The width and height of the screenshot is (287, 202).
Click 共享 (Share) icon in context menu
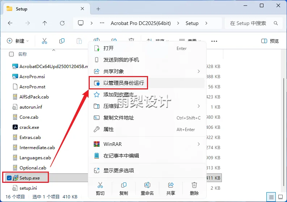pos(170,185)
